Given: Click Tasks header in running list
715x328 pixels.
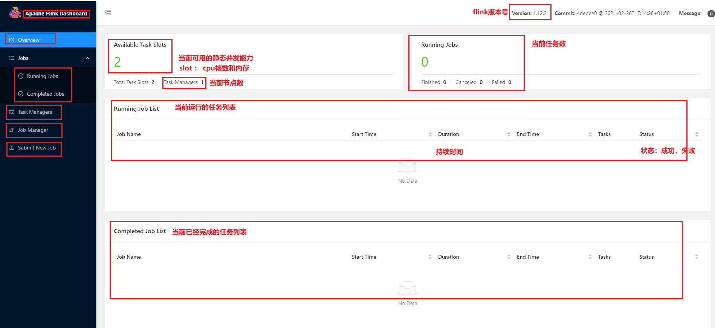Looking at the screenshot, I should click(604, 134).
